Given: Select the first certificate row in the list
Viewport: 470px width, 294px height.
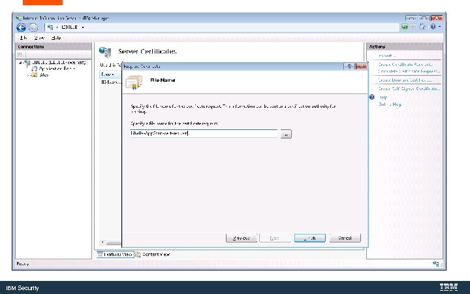Looking at the screenshot, I should pyautogui.click(x=111, y=82).
